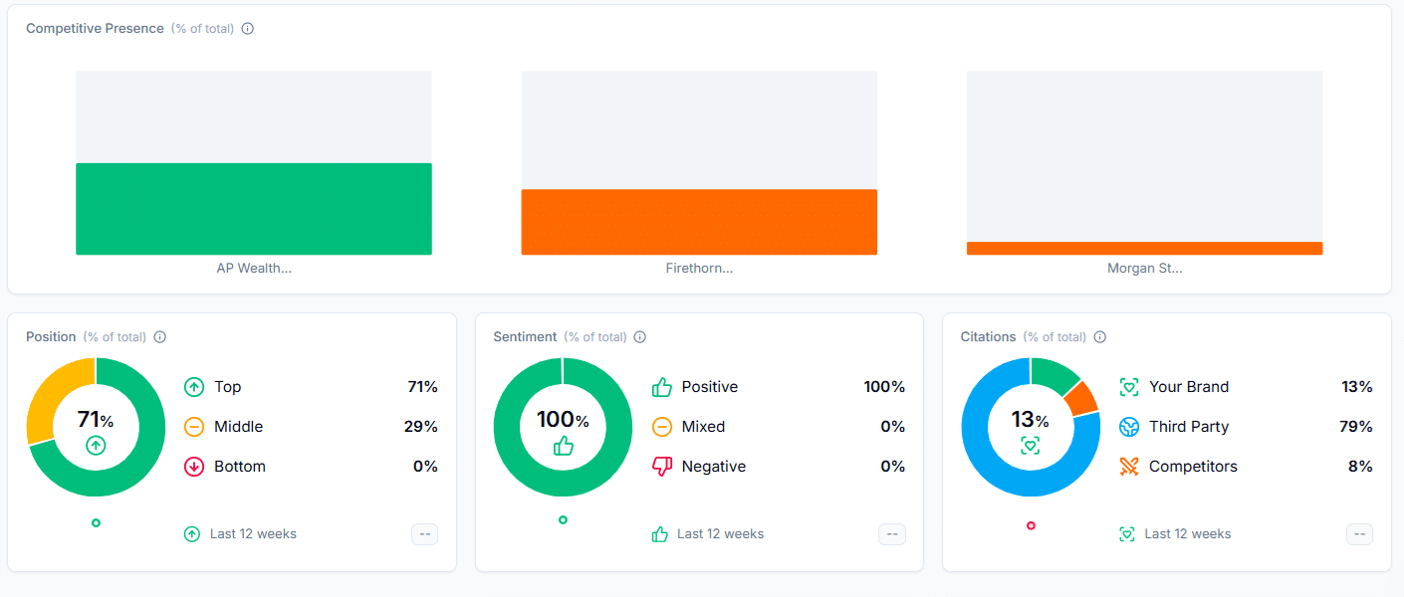Select the AP Wealth competitor label

(x=254, y=267)
